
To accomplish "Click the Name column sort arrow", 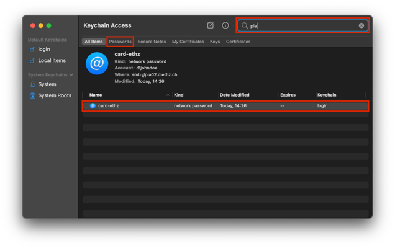I will (x=168, y=95).
